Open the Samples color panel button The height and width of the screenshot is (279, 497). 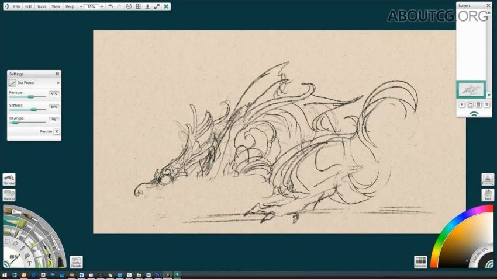pyautogui.click(x=420, y=261)
